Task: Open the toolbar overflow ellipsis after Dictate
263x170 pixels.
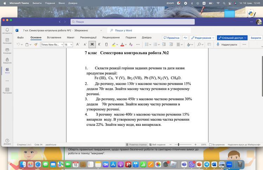Action: click(244, 44)
